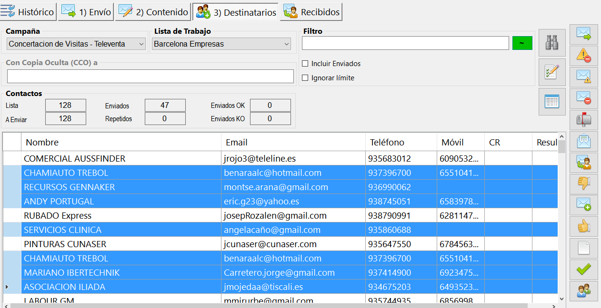Screen dimensions: 601x308
Task: Click row selector of ASOCIACION ILIADA
Action: tap(12, 287)
